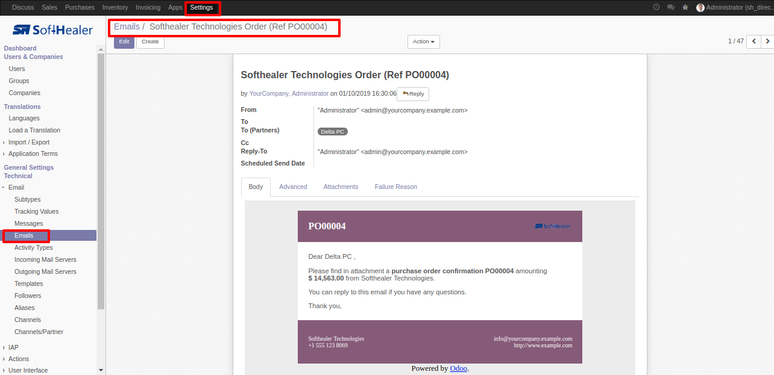Click Users & Companies heading
The height and width of the screenshot is (375, 774).
[x=33, y=57]
